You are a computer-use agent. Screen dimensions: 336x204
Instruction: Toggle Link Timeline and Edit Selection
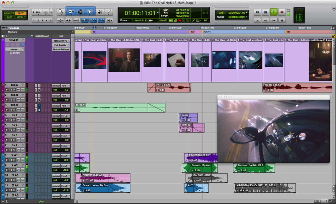click(x=93, y=20)
